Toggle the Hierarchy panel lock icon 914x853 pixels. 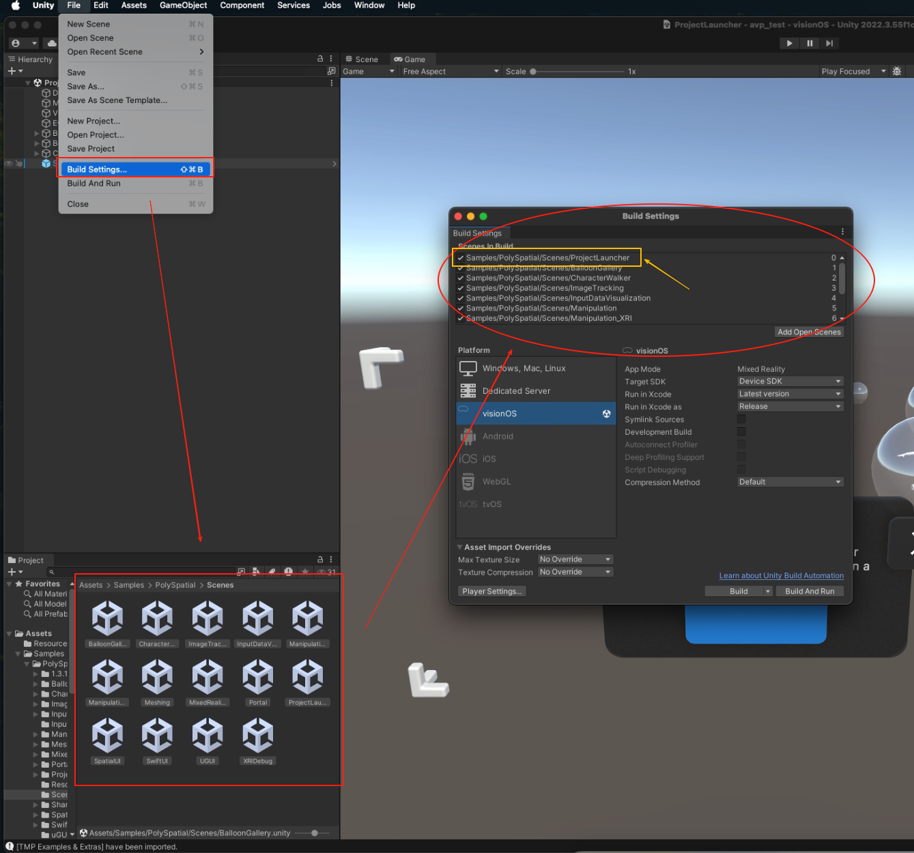[320, 59]
